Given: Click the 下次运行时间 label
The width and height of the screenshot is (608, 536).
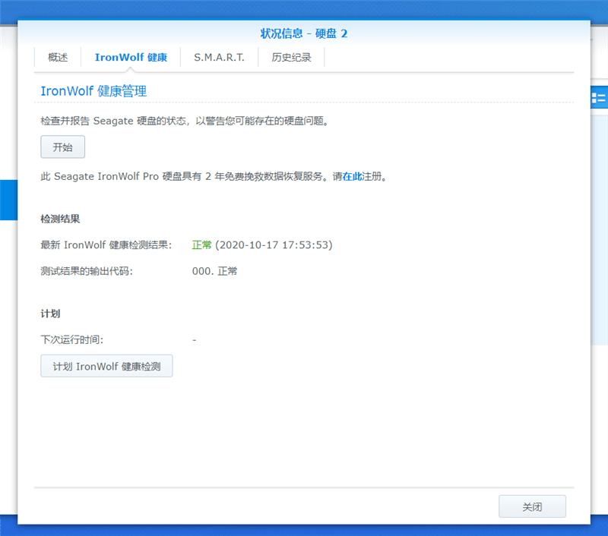Looking at the screenshot, I should [x=72, y=340].
